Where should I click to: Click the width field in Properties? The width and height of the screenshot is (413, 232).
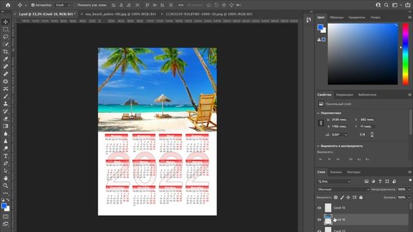[x=339, y=120]
